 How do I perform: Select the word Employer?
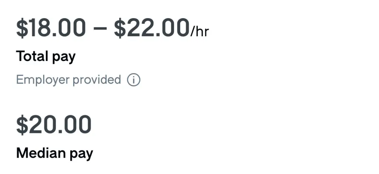click(x=43, y=80)
